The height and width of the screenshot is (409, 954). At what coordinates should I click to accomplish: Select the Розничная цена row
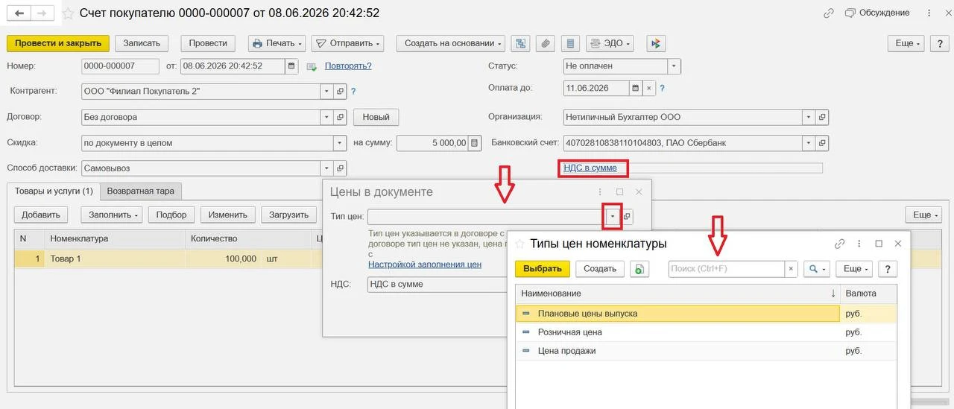[x=706, y=332]
